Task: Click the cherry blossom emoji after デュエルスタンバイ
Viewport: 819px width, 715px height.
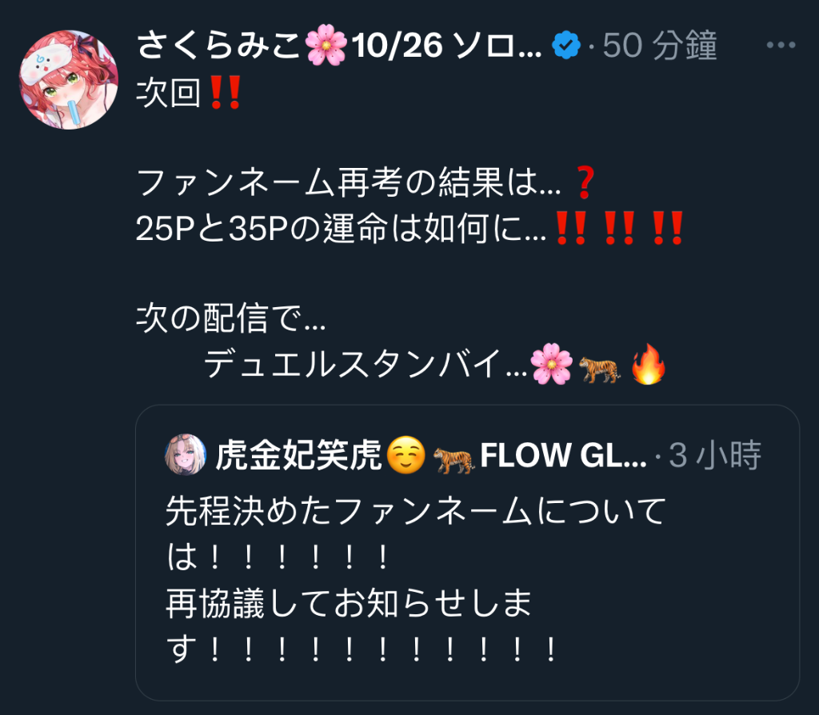Action: tap(551, 364)
